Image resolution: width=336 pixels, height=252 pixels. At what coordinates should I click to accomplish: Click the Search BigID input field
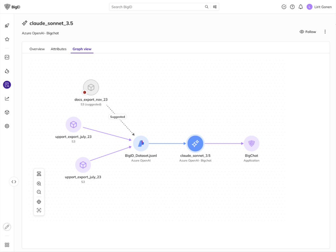[156, 7]
